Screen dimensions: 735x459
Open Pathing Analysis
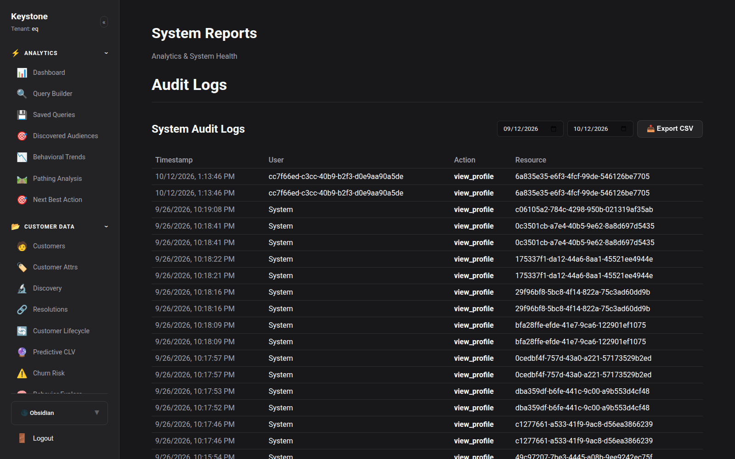[x=57, y=179]
